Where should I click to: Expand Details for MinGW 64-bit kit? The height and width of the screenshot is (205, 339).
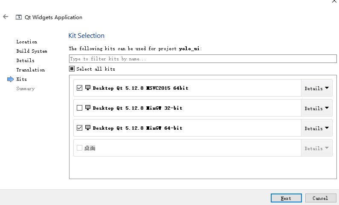(x=316, y=128)
